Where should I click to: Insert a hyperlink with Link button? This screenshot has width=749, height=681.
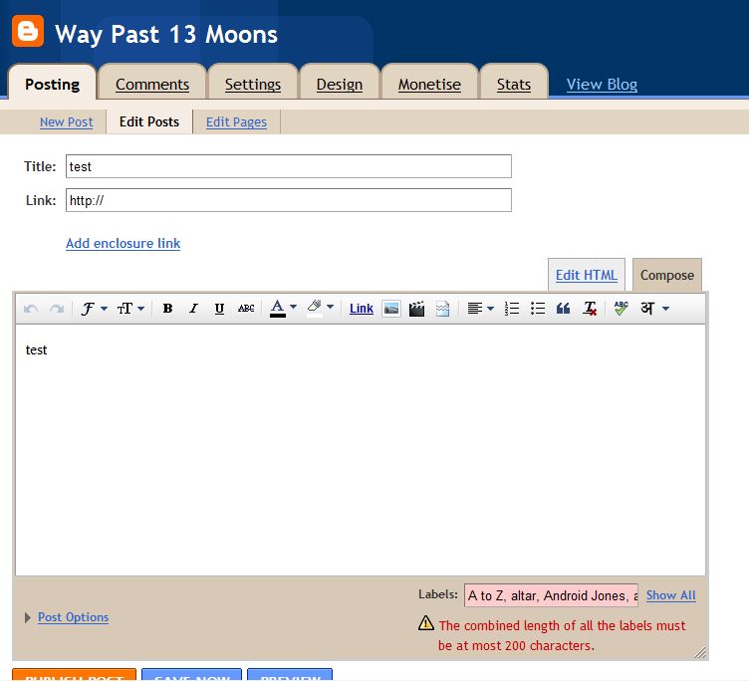point(362,309)
